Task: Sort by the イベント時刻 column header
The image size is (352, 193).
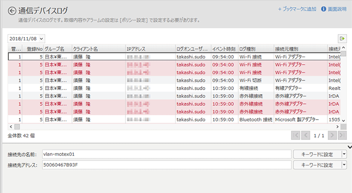Action: [225, 49]
